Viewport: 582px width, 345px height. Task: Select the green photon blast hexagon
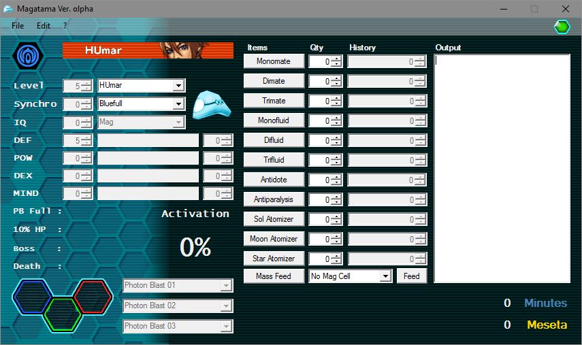[x=63, y=314]
